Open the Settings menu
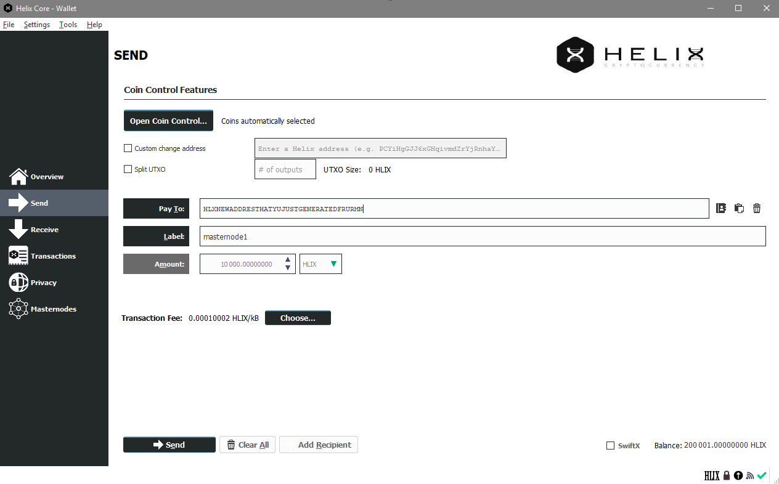The image size is (779, 484). click(37, 25)
